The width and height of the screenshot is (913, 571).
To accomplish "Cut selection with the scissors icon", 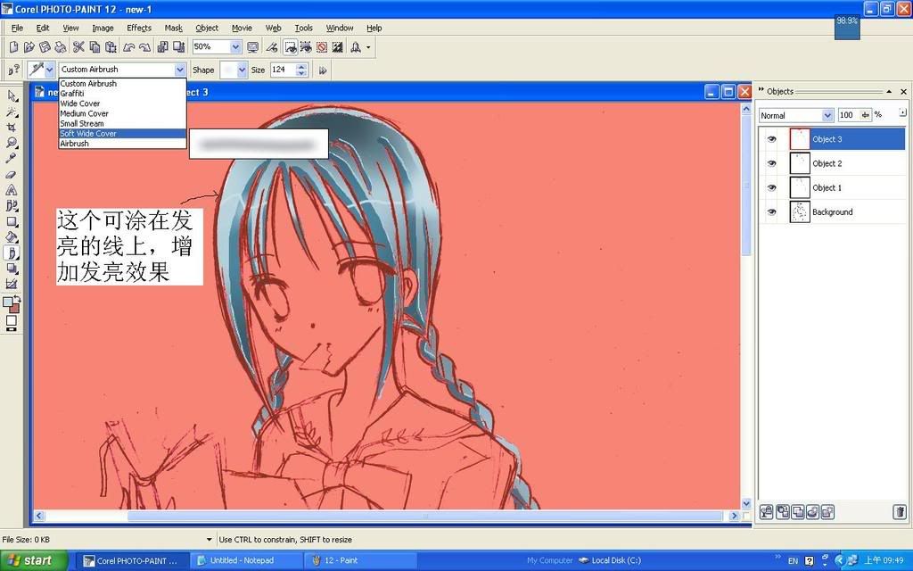I will [x=78, y=46].
